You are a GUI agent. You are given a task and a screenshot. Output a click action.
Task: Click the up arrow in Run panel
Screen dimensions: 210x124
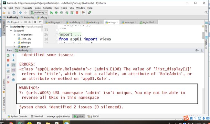[13, 55]
